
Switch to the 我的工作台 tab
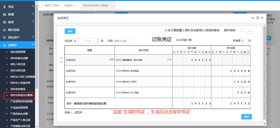coord(50,5)
